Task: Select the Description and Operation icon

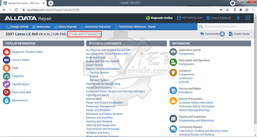Action: pos(173,62)
